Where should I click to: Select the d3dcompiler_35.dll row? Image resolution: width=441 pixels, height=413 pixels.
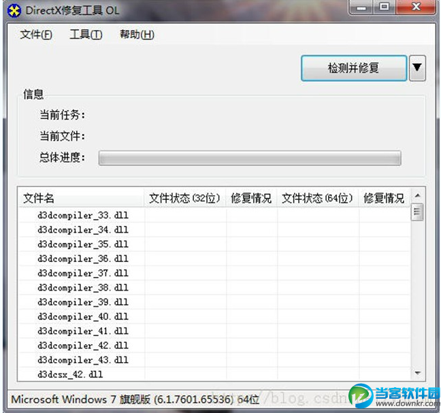coord(214,244)
